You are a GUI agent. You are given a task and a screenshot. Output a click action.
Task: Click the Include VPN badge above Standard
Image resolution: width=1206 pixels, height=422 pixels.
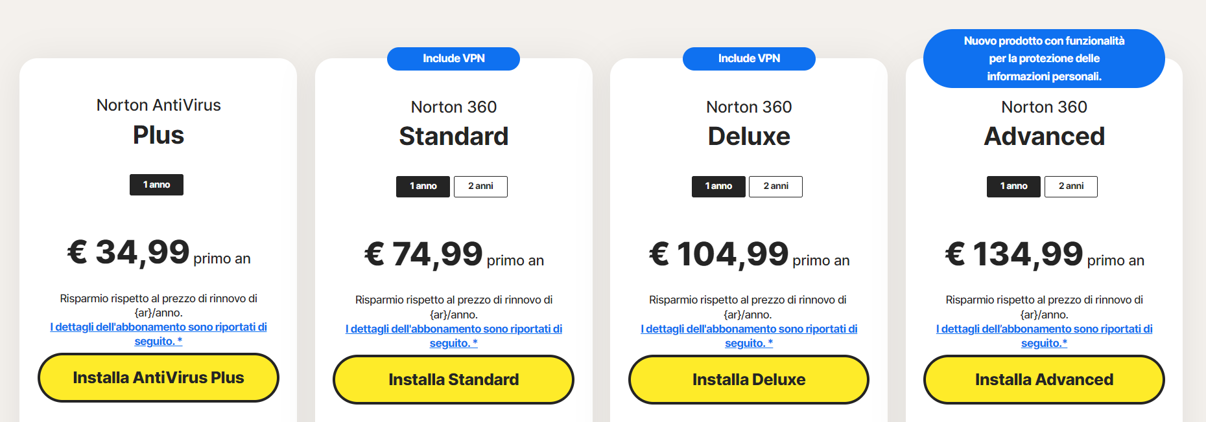click(453, 59)
